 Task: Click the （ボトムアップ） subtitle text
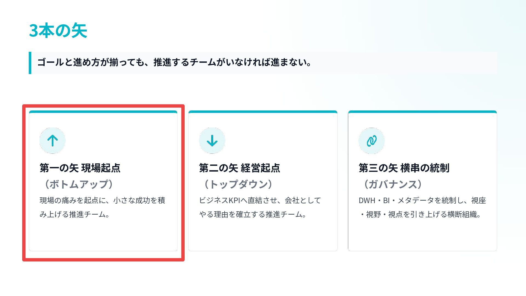[x=76, y=184]
